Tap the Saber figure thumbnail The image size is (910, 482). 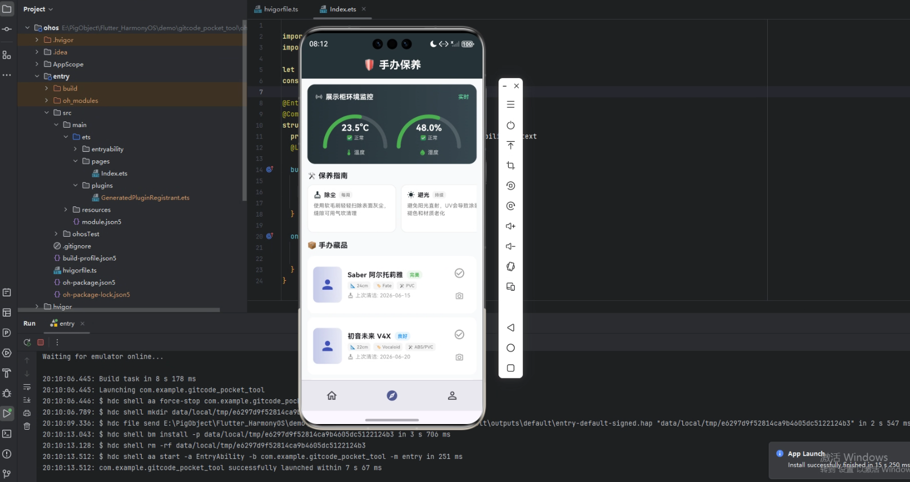point(327,285)
